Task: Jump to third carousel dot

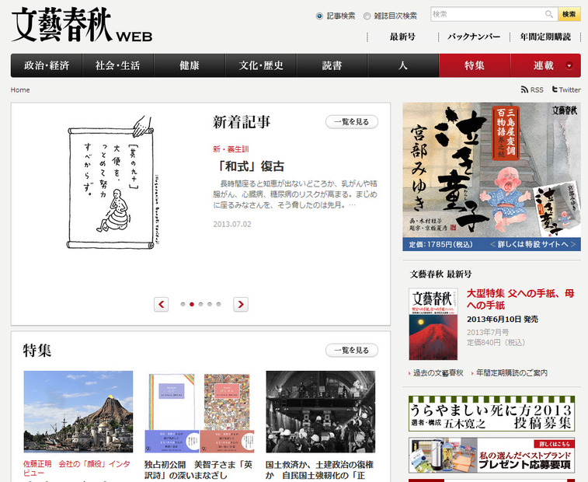Action: [200, 304]
